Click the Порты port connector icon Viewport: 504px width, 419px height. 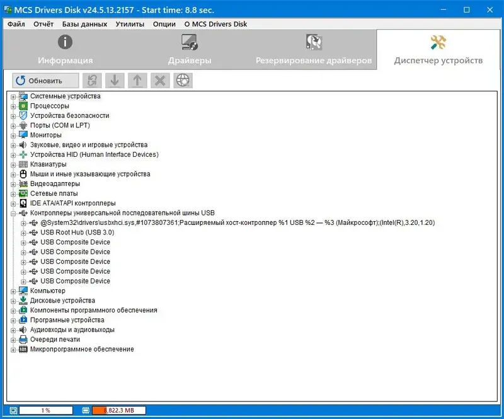point(23,125)
